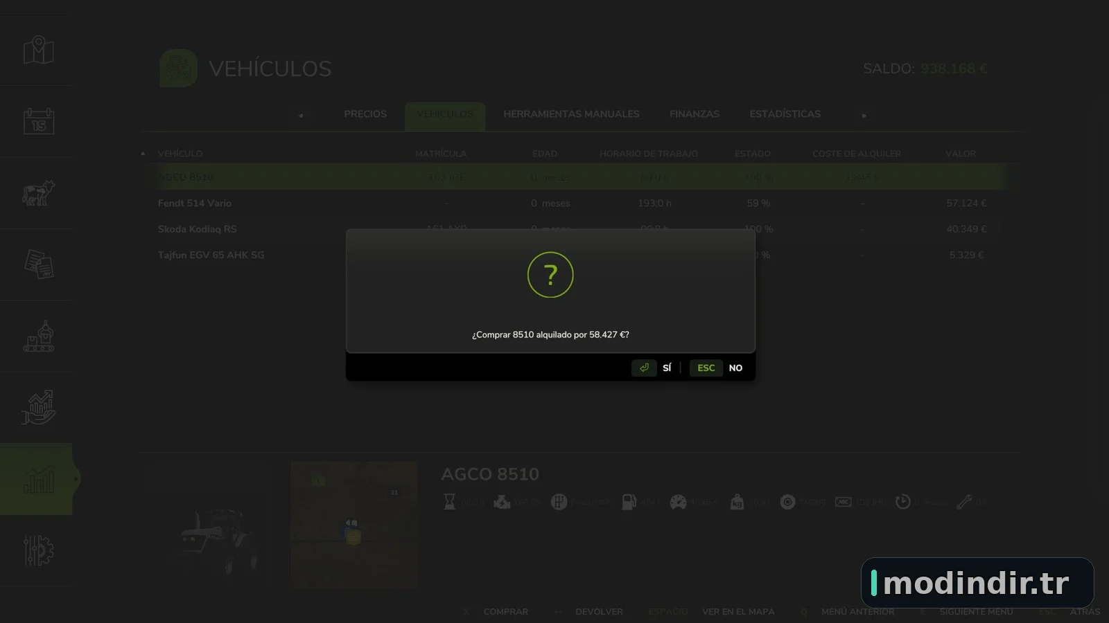Open the calendar page in the sidebar
Image resolution: width=1109 pixels, height=623 pixels.
(x=39, y=121)
